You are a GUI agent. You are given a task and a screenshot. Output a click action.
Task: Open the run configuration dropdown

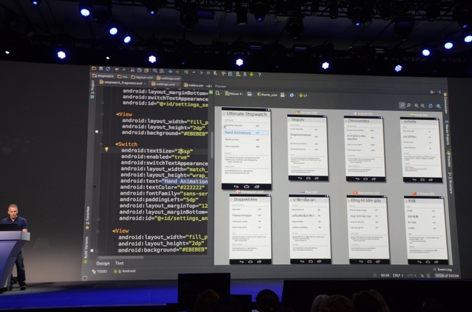pos(194,72)
